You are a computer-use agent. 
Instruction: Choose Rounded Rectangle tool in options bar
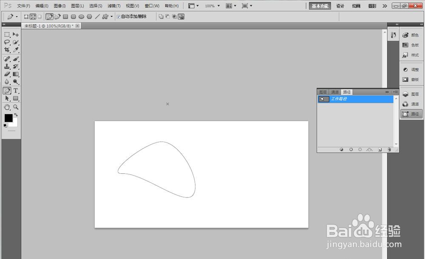[x=73, y=17]
